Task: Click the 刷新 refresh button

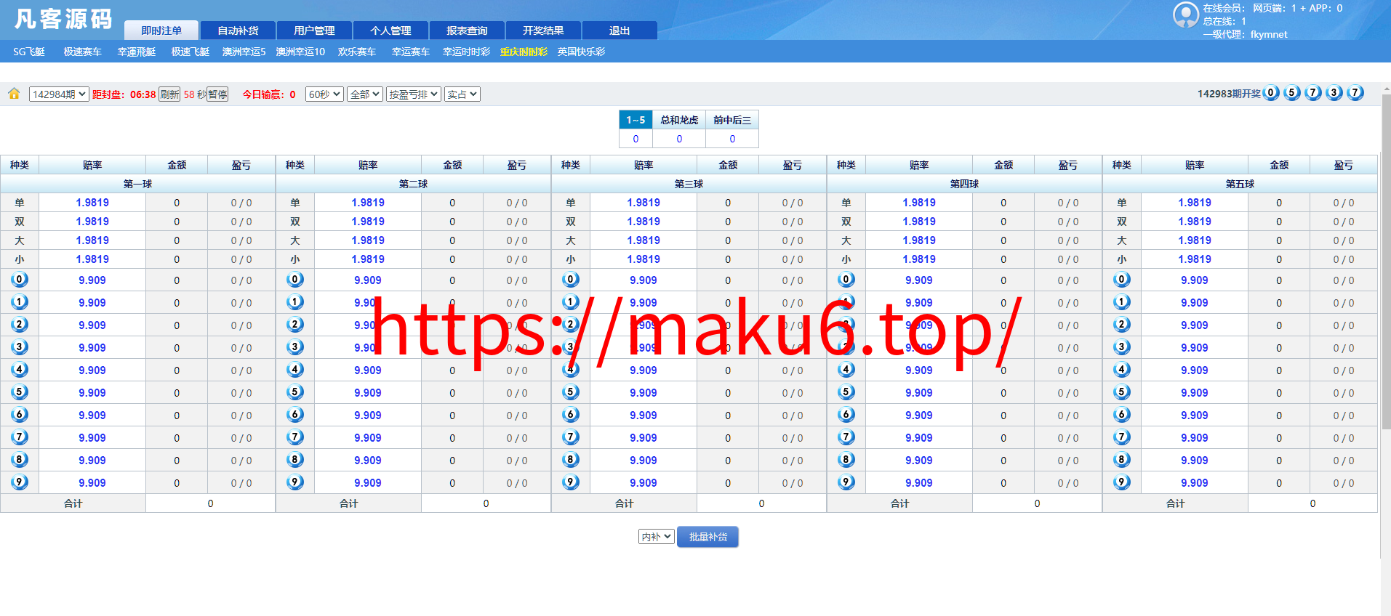Action: pyautogui.click(x=169, y=94)
